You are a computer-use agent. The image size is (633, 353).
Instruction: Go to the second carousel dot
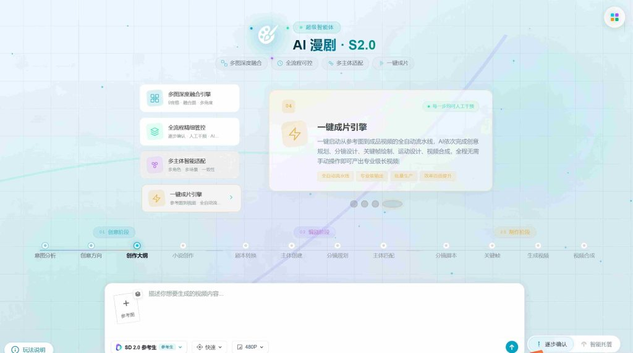click(x=365, y=204)
